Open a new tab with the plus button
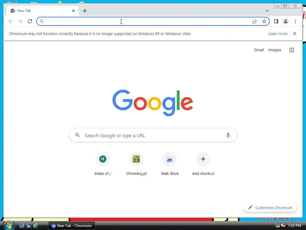306x230 pixels. pyautogui.click(x=85, y=11)
